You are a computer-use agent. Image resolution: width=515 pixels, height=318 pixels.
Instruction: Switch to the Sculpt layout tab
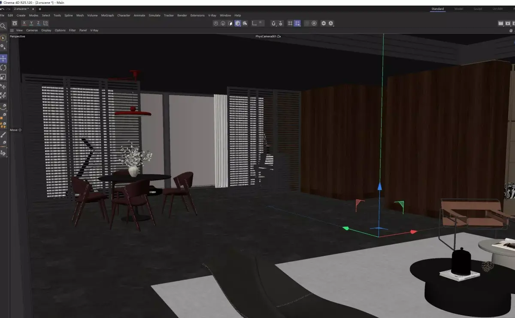click(478, 9)
